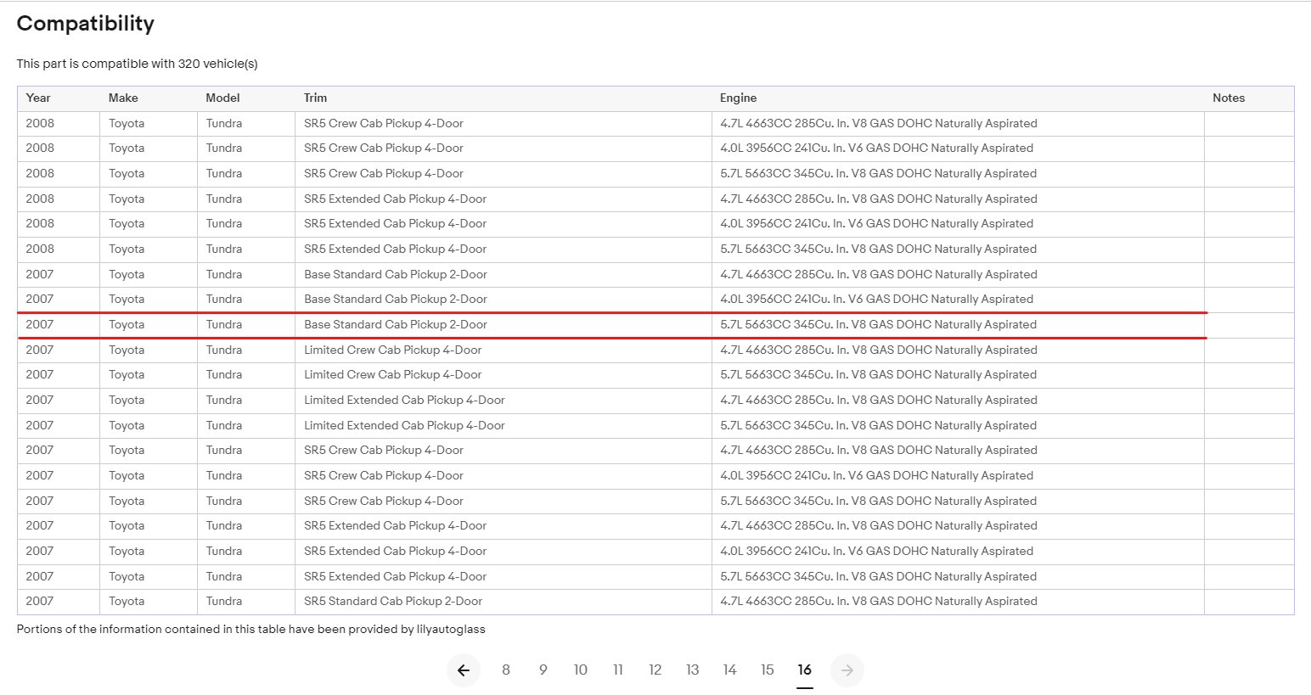Select 4.0L engine cell for 2008 SR5 Extended Cab

click(x=958, y=224)
